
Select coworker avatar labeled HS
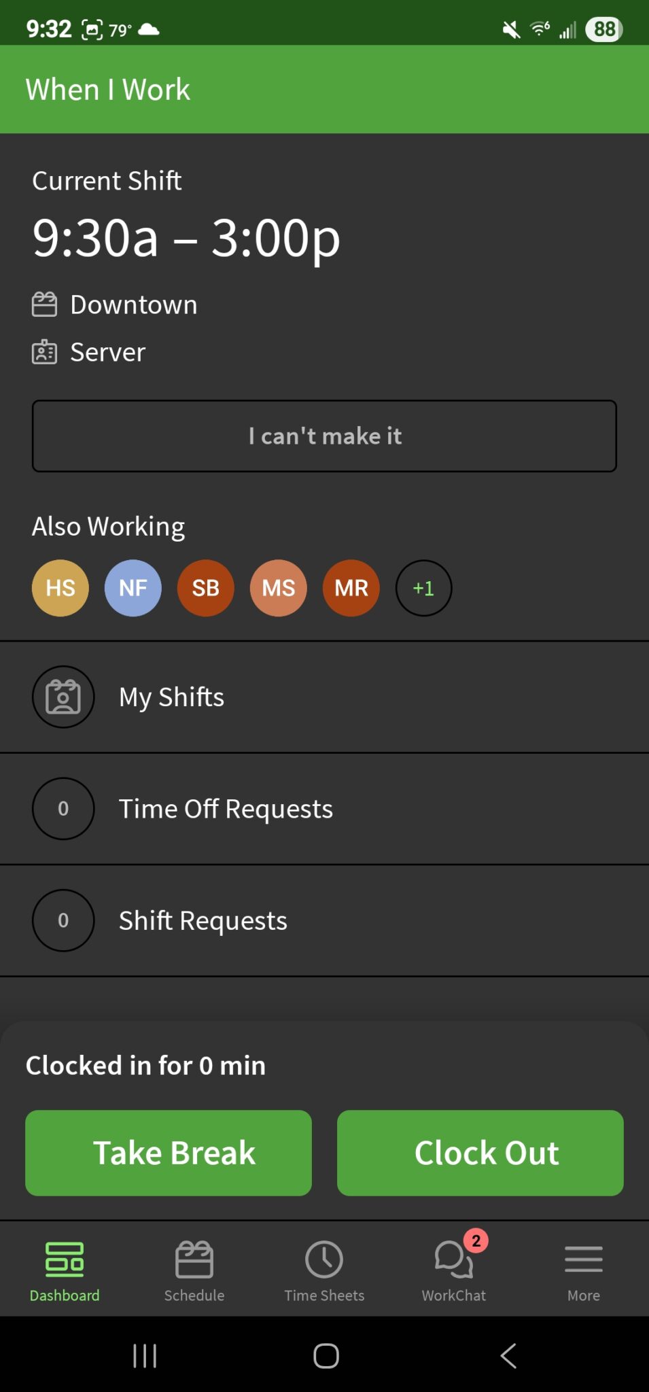coord(60,588)
